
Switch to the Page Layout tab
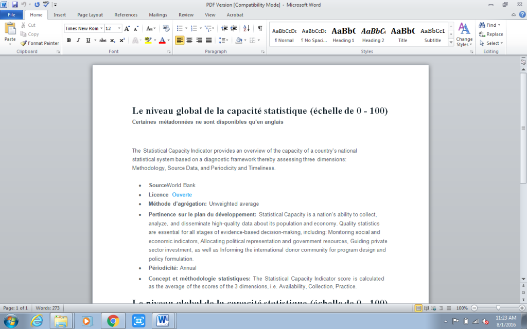click(x=90, y=15)
